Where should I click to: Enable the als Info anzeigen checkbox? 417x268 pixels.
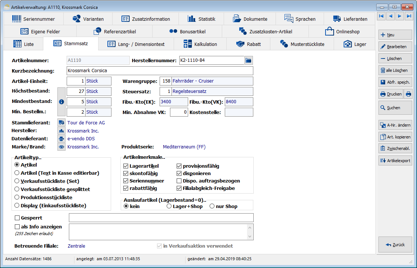[x=17, y=227]
